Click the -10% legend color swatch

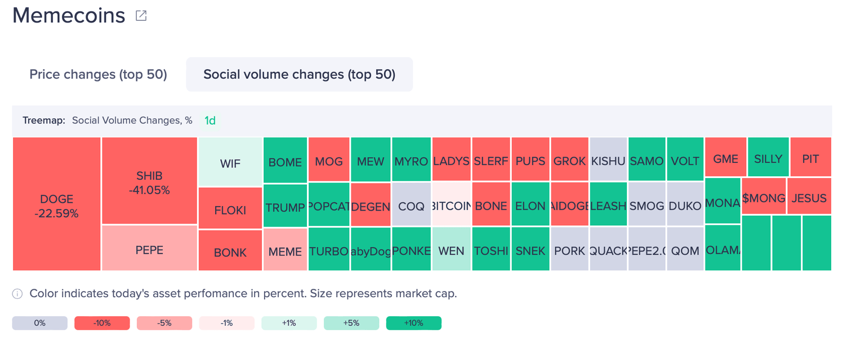click(x=101, y=322)
